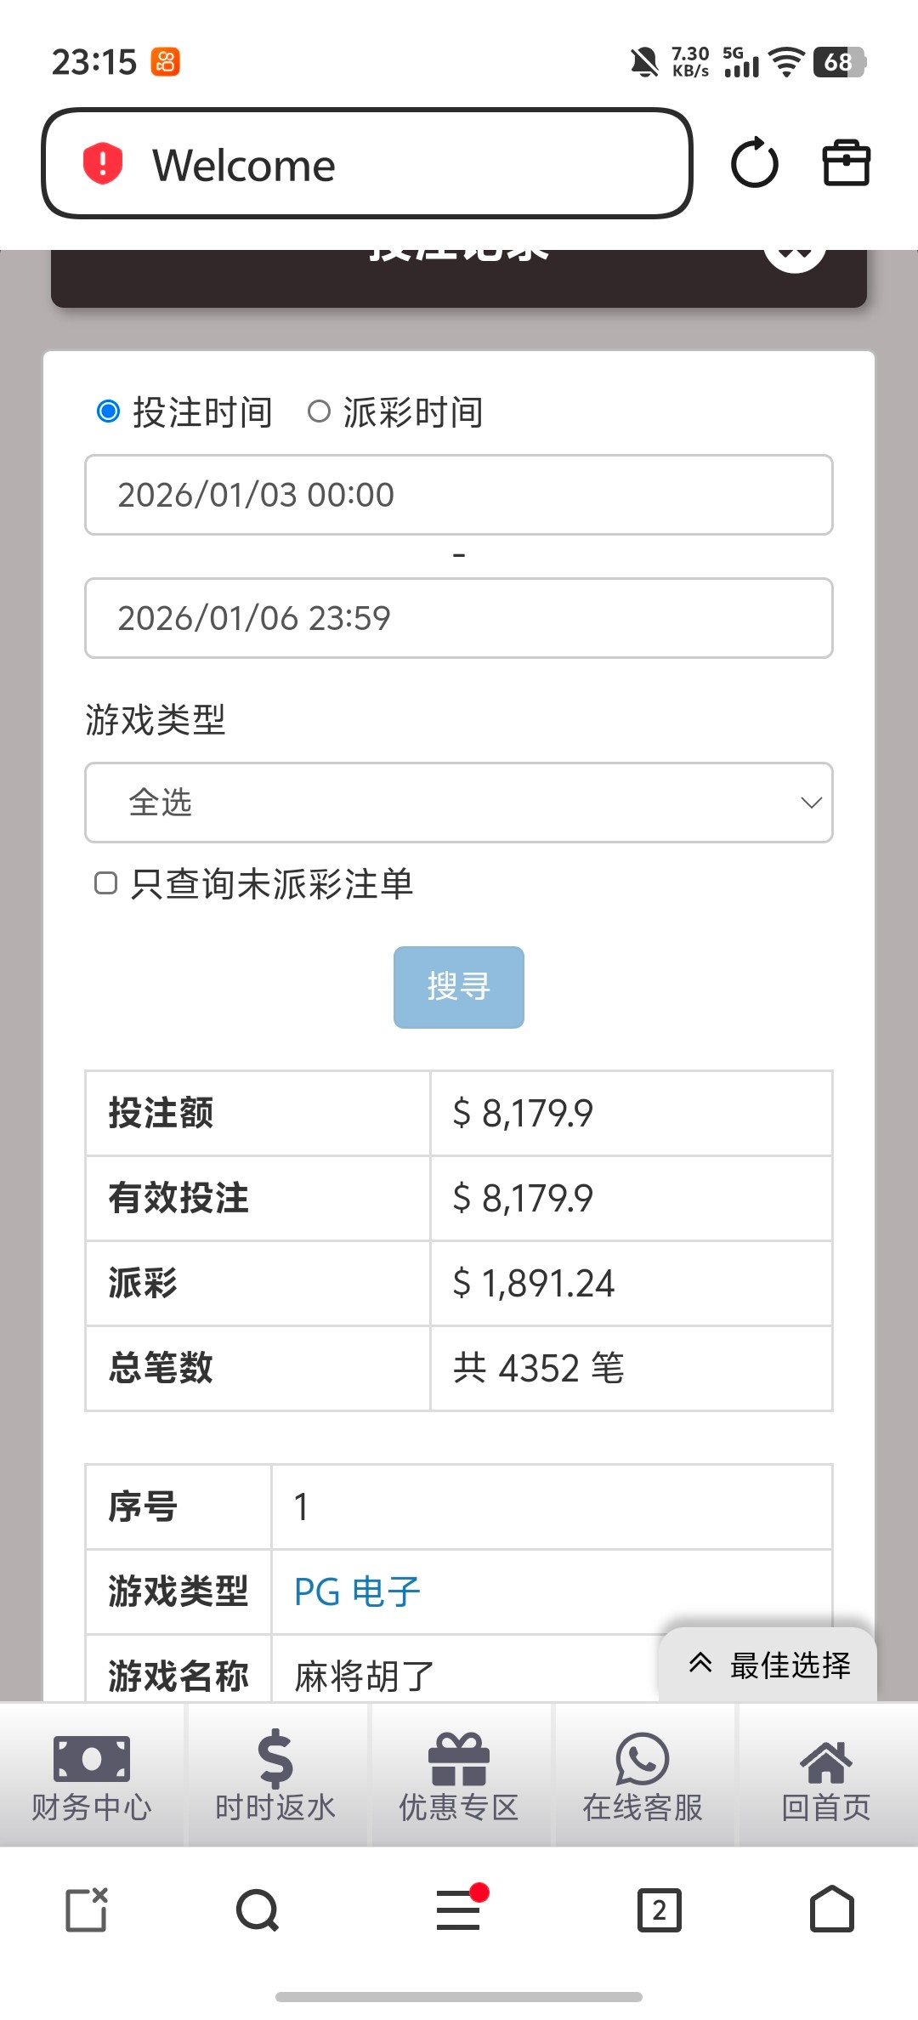Viewport: 918px width, 2020px height.
Task: Open the PG 电子 link
Action: pos(357,1592)
